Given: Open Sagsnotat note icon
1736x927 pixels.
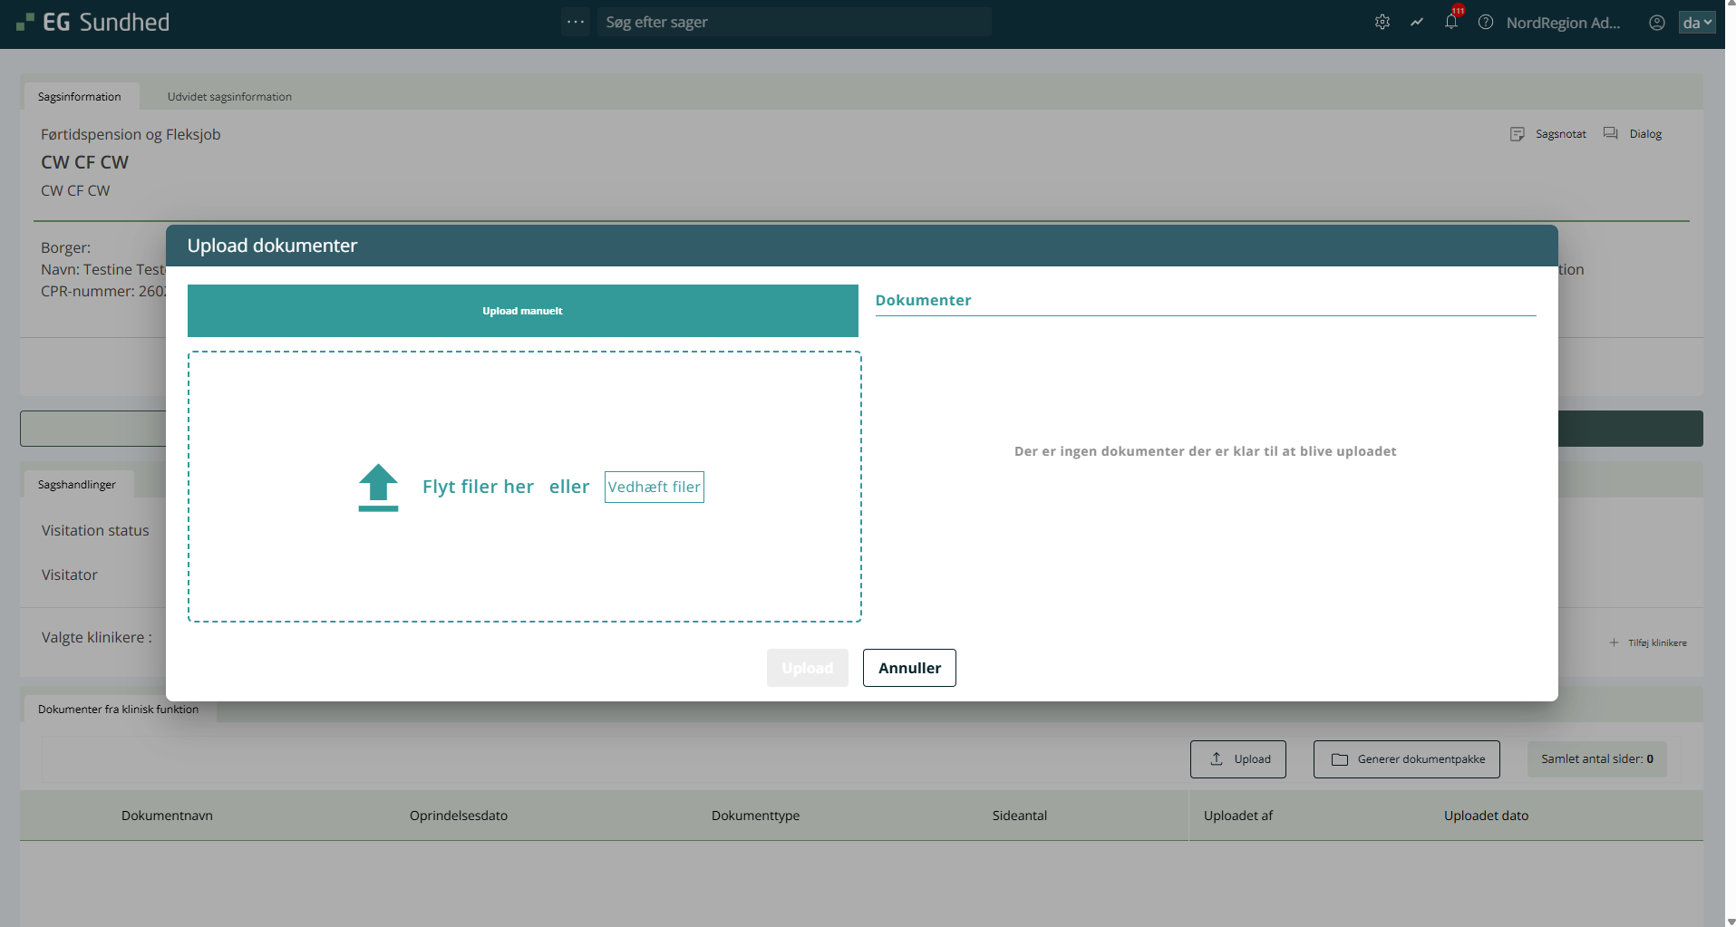Looking at the screenshot, I should click(x=1518, y=134).
